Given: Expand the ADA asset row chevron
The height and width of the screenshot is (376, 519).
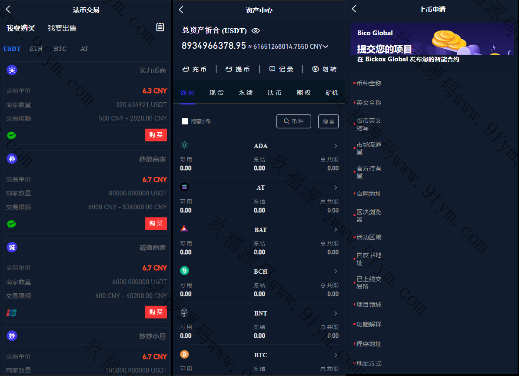Looking at the screenshot, I should (336, 146).
